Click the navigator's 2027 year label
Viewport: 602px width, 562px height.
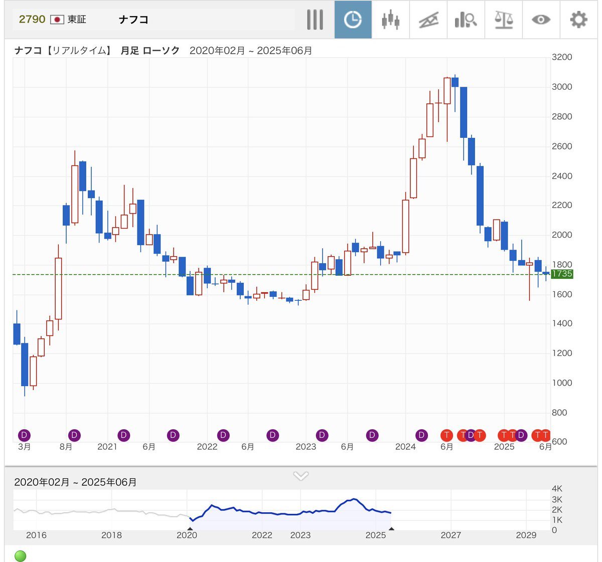click(x=450, y=535)
